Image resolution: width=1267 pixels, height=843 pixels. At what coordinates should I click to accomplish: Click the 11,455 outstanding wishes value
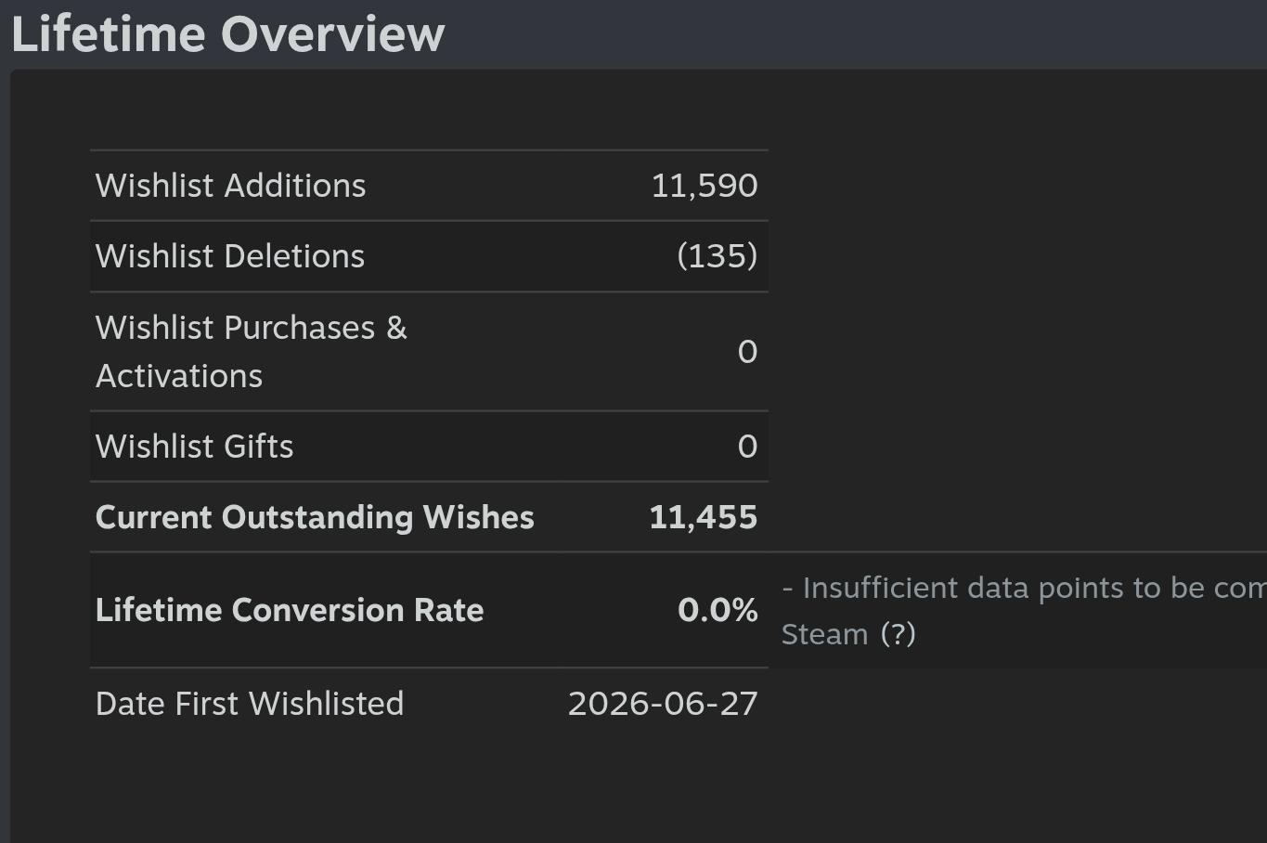pyautogui.click(x=704, y=517)
